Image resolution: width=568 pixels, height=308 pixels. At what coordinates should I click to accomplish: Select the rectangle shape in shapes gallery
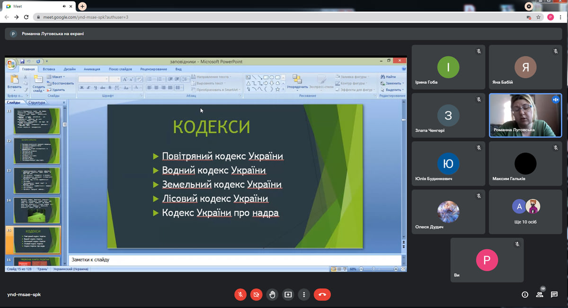[266, 77]
